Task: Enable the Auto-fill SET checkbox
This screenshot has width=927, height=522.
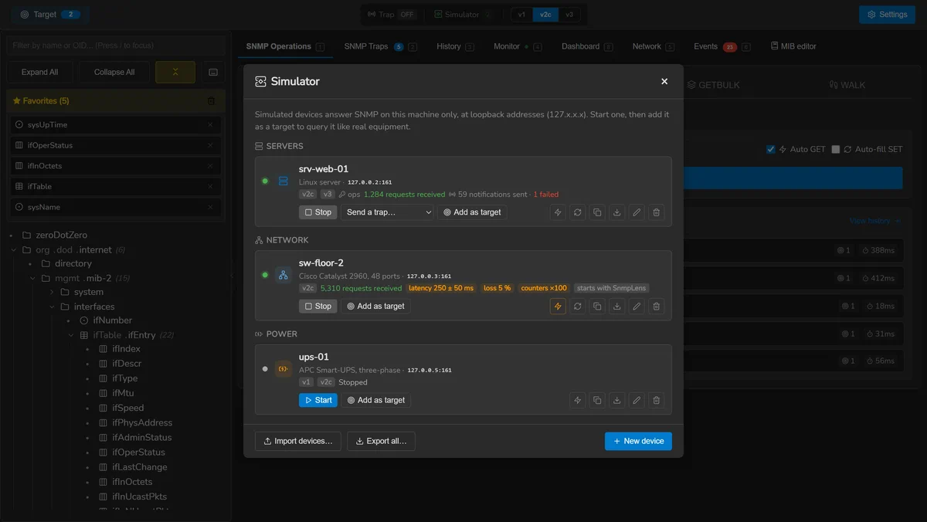Action: click(x=835, y=149)
